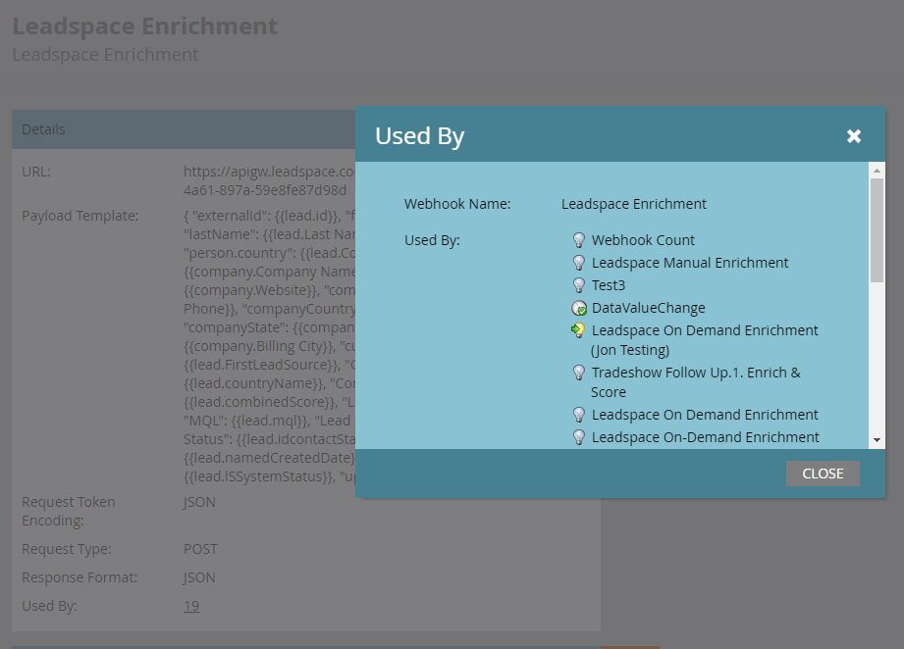Click the Details panel header
This screenshot has height=649, width=904.
[184, 129]
